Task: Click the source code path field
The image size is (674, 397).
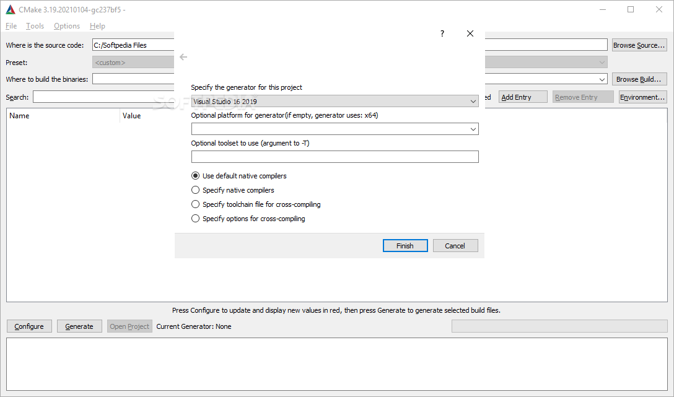Action: pos(133,45)
